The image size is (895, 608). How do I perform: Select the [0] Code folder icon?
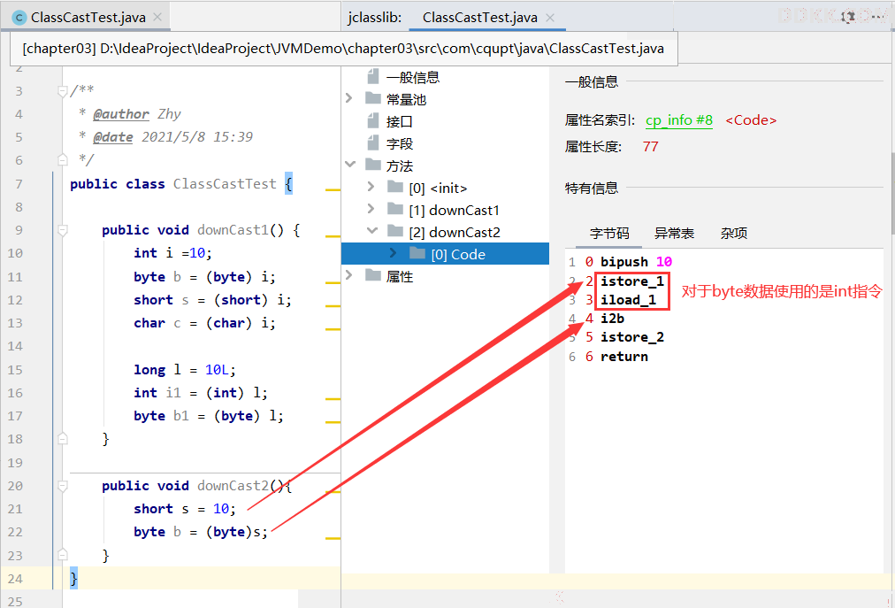click(x=417, y=252)
